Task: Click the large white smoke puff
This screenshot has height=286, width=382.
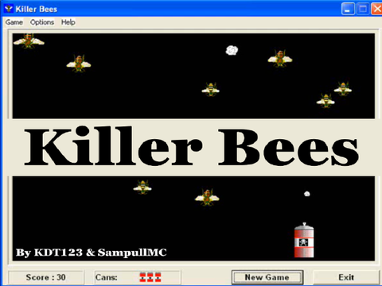Action: point(232,50)
